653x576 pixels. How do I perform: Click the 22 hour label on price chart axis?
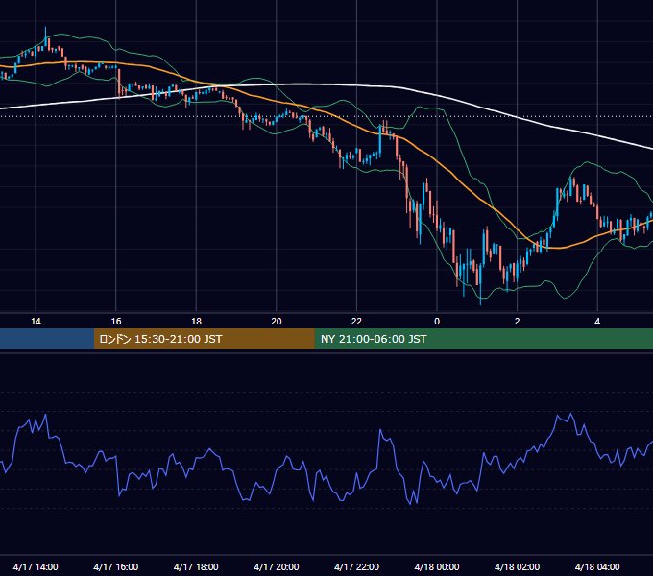point(357,322)
